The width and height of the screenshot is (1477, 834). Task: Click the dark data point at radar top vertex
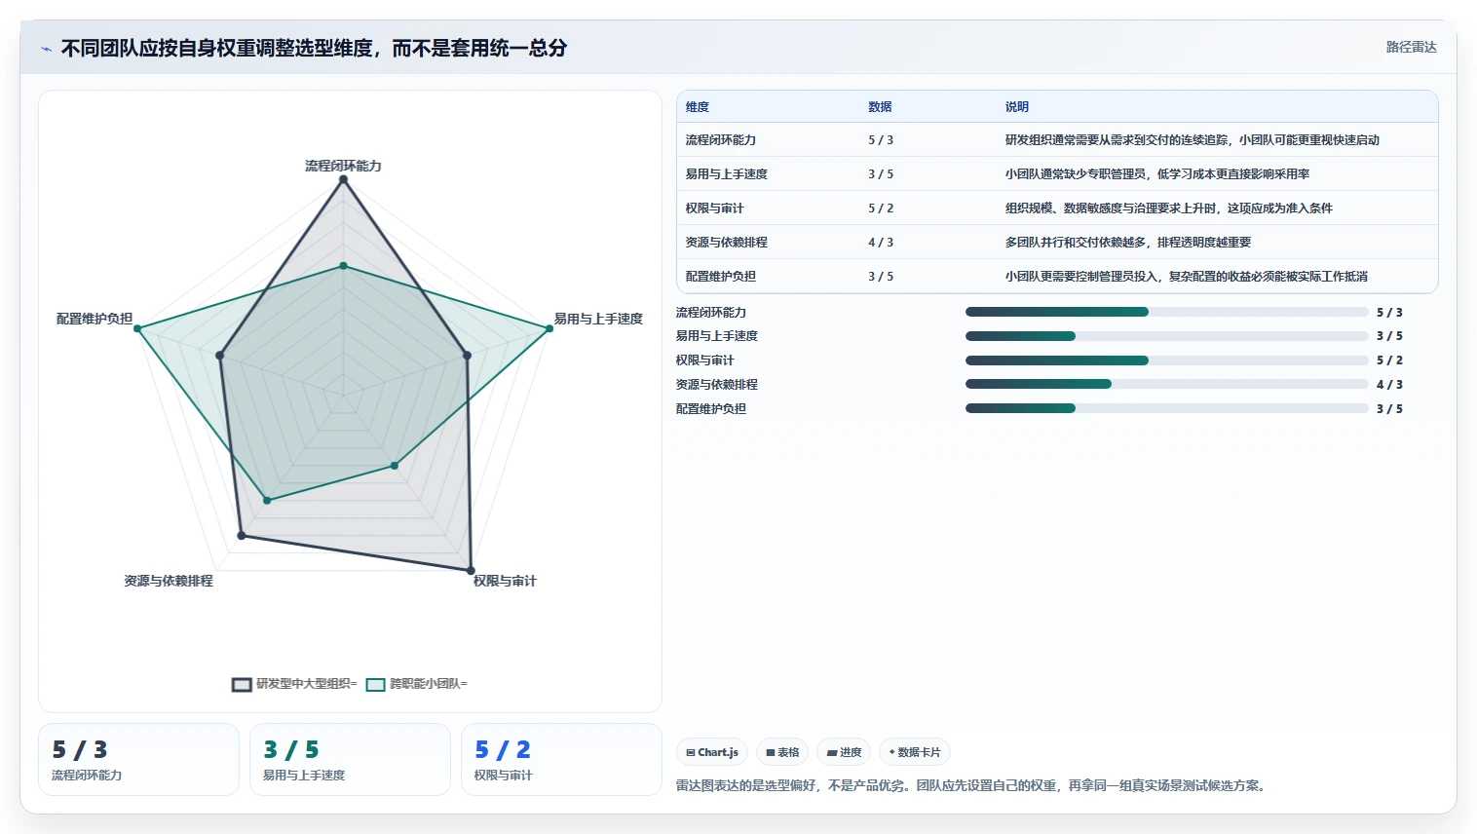343,178
